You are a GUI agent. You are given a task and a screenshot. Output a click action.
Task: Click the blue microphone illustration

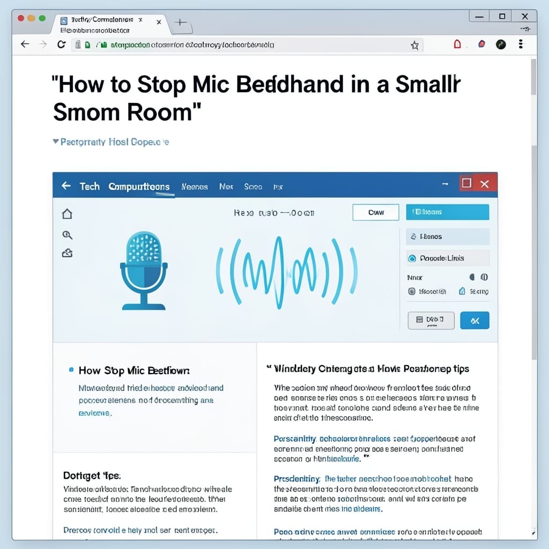click(x=144, y=270)
